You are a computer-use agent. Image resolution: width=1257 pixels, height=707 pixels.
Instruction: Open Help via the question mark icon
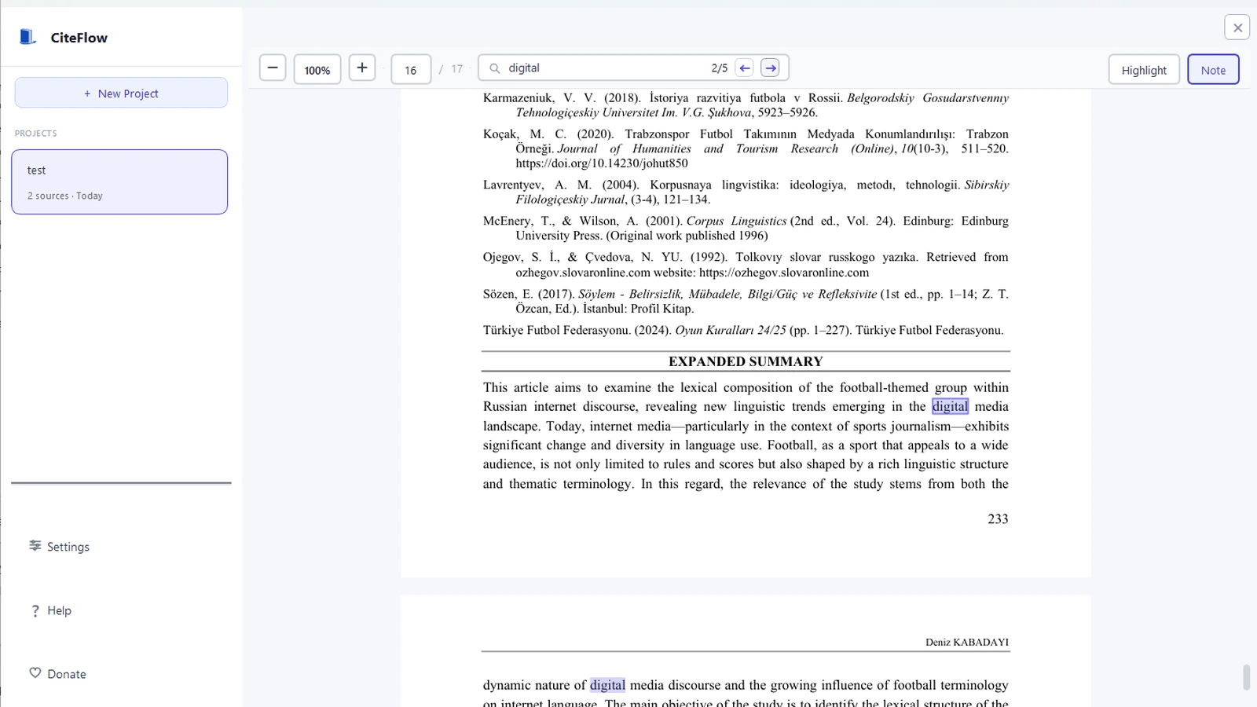(35, 610)
